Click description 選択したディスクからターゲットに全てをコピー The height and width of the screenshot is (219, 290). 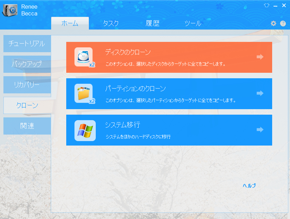165,64
